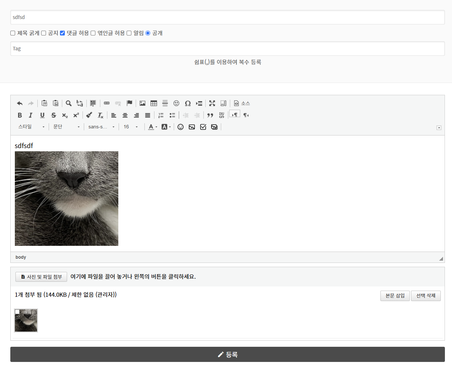Image resolution: width=452 pixels, height=370 pixels.
Task: Open emoticon picker in bottom toolbar row
Action: pyautogui.click(x=181, y=127)
